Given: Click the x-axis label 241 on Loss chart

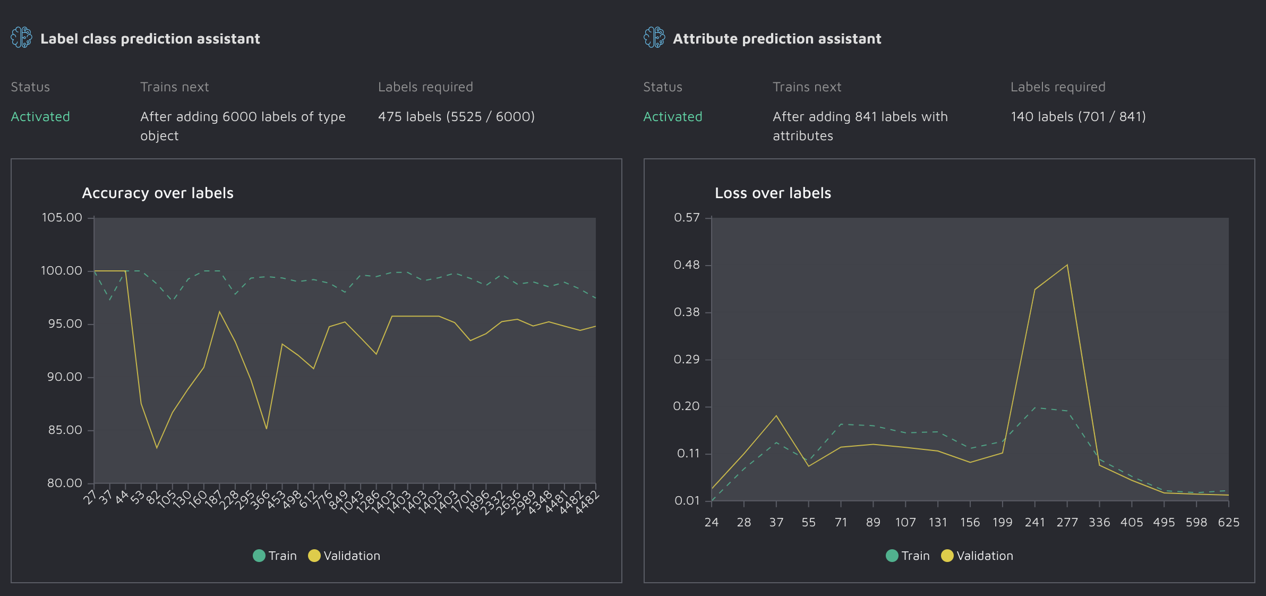Looking at the screenshot, I should pos(1034,523).
